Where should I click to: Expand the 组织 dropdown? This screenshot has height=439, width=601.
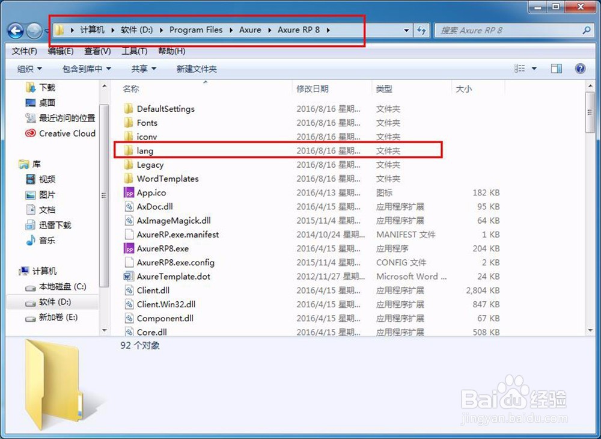coord(29,69)
